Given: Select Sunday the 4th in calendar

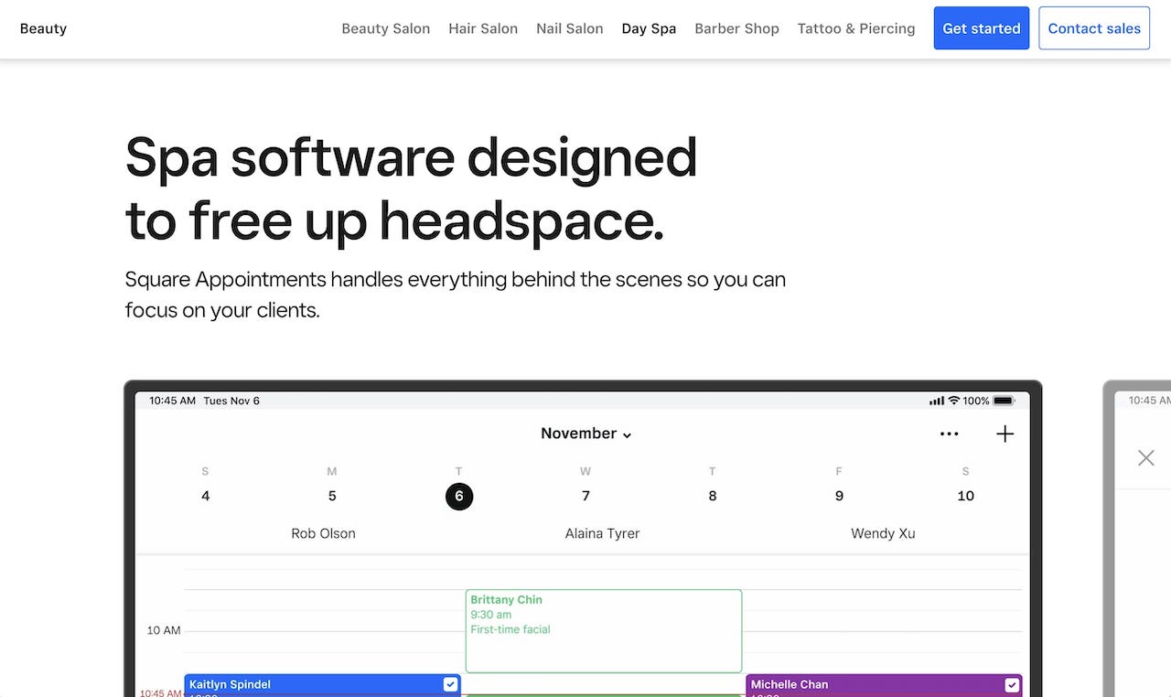Looking at the screenshot, I should tap(205, 496).
